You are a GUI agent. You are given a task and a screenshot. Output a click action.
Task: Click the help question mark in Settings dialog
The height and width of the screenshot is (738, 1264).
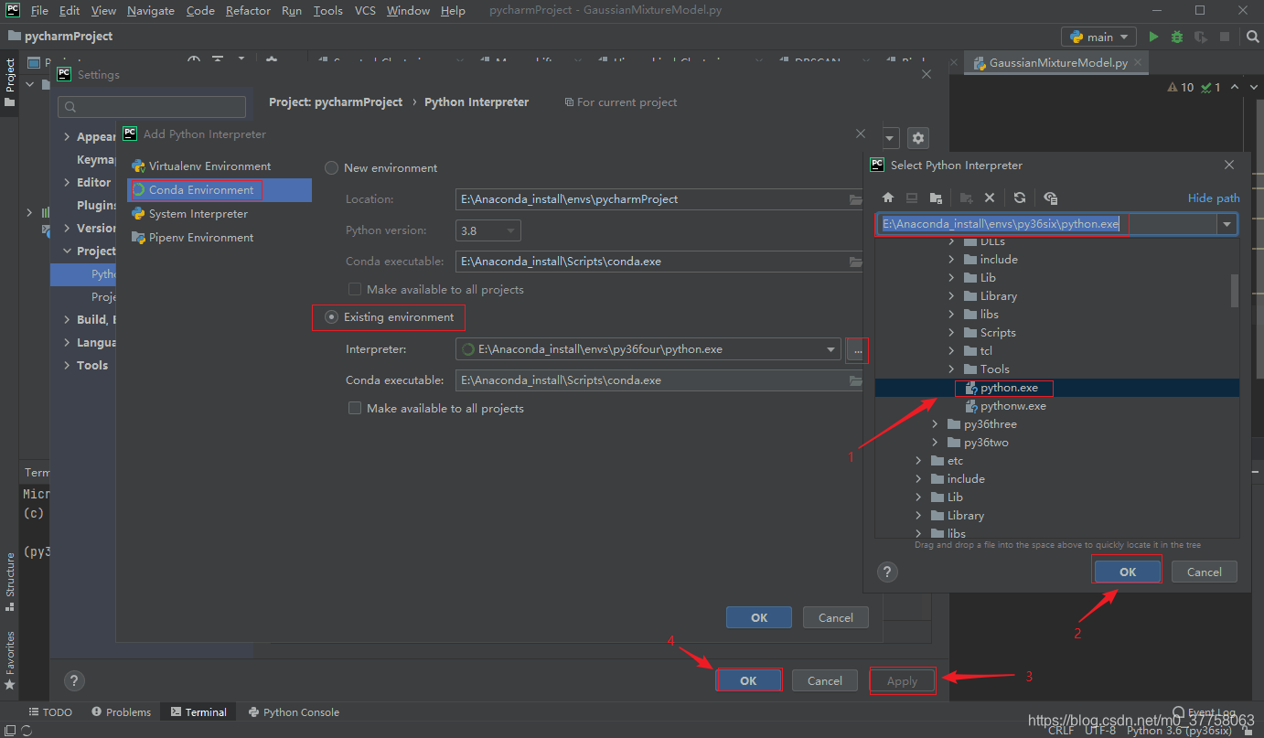click(x=75, y=680)
